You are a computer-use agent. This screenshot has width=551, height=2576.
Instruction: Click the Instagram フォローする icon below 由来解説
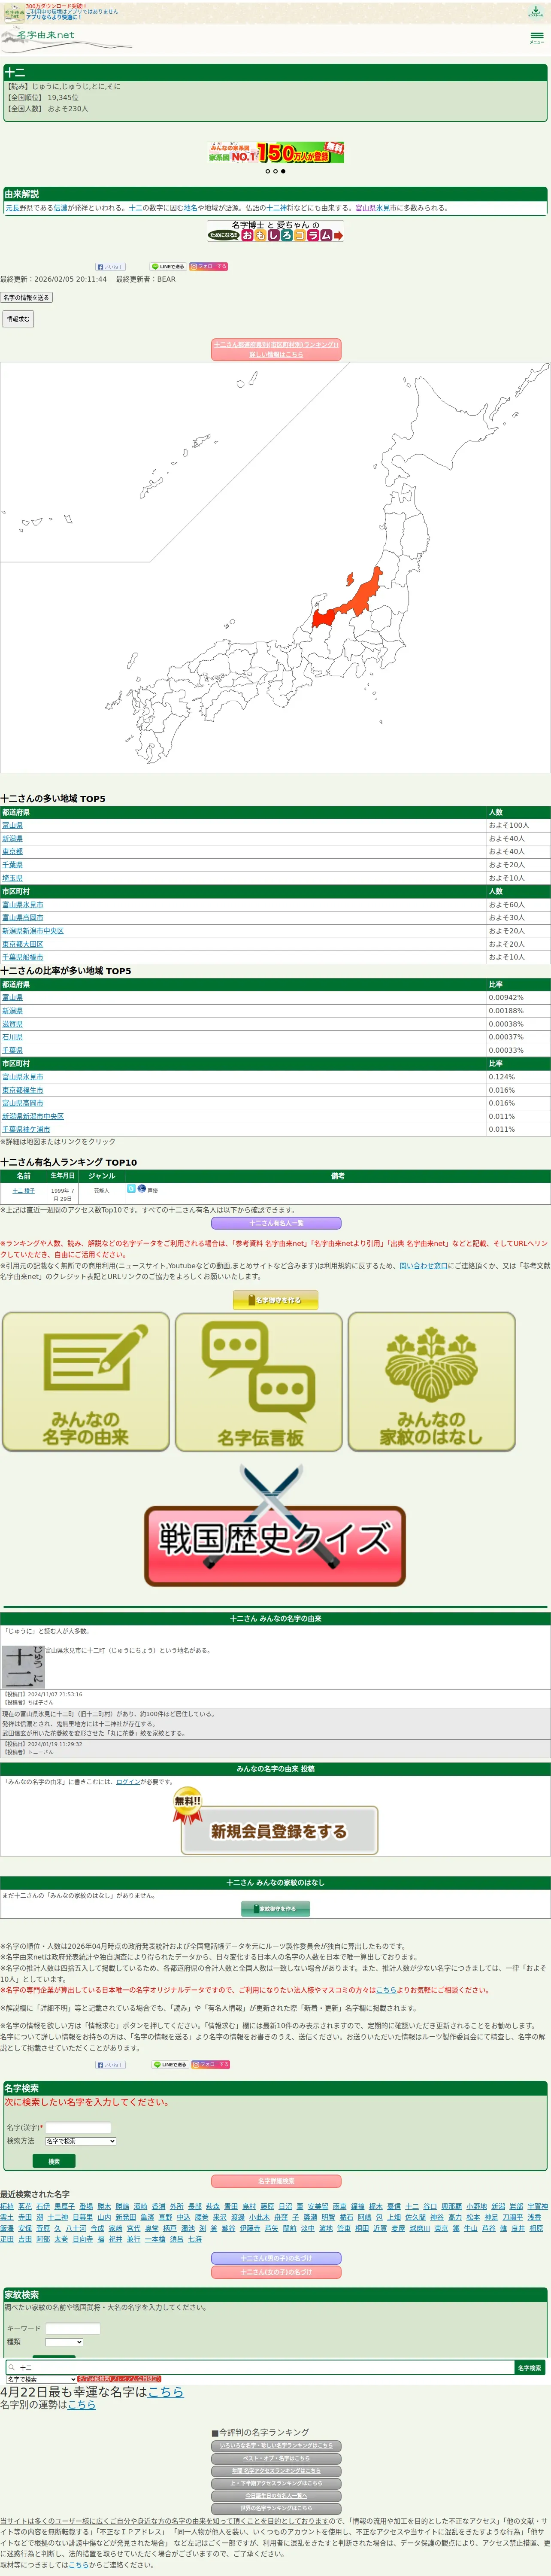click(209, 266)
